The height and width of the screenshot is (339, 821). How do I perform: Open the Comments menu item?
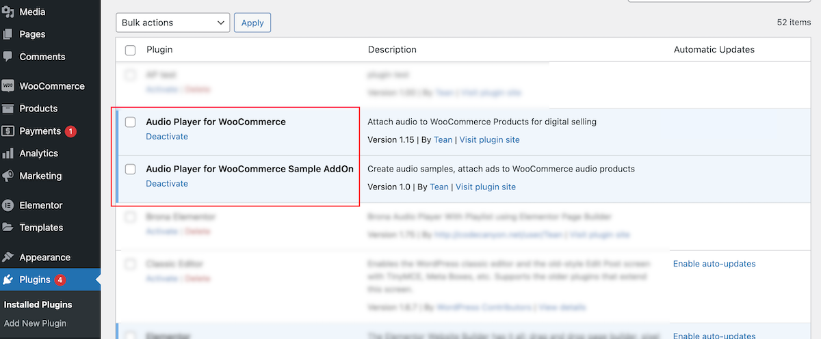click(42, 57)
